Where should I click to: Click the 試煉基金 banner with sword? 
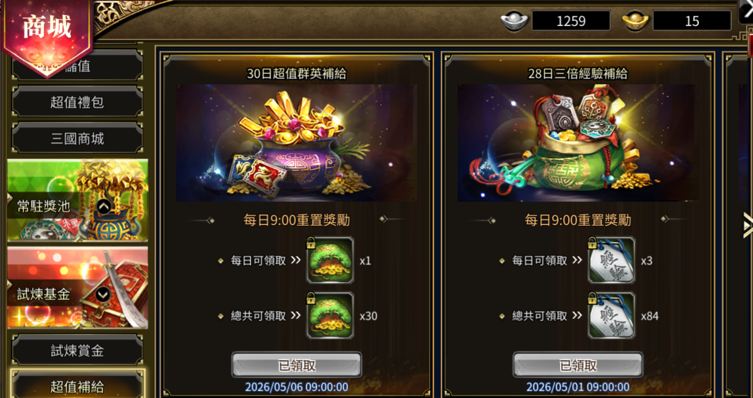(x=77, y=288)
